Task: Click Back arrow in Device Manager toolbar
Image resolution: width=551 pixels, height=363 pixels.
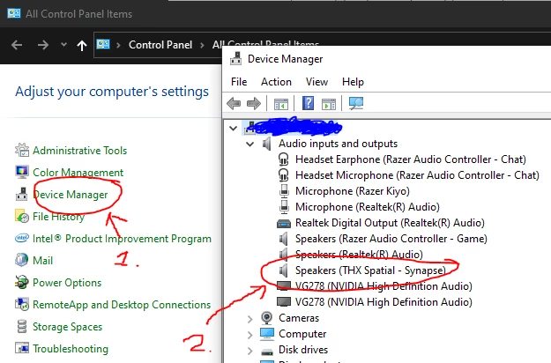Action: [x=234, y=104]
